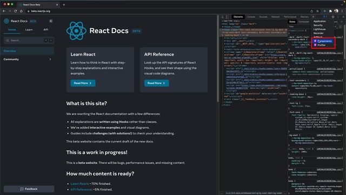Choose Lighthouse from the overflow menu
This screenshot has height=195, width=346.
click(x=320, y=29)
